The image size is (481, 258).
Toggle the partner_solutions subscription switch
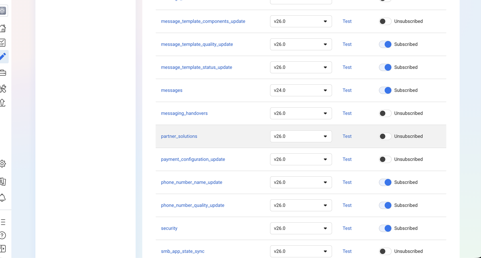point(385,136)
